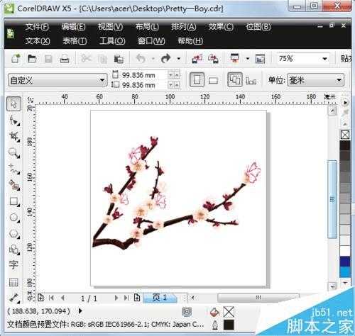Enable all pages layout option
355x336 pixels.
235,79
